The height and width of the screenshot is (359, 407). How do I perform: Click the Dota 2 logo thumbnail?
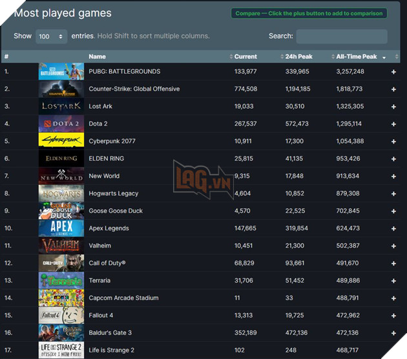(x=61, y=124)
